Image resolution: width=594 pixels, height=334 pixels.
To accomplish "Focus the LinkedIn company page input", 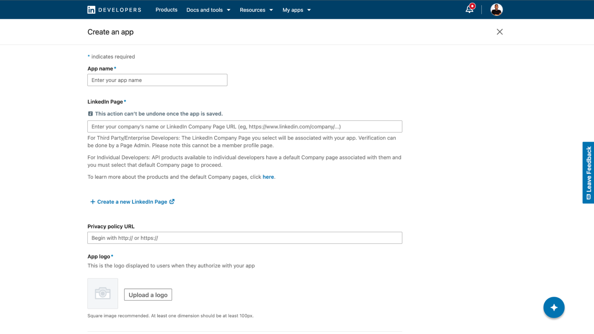I will [245, 126].
